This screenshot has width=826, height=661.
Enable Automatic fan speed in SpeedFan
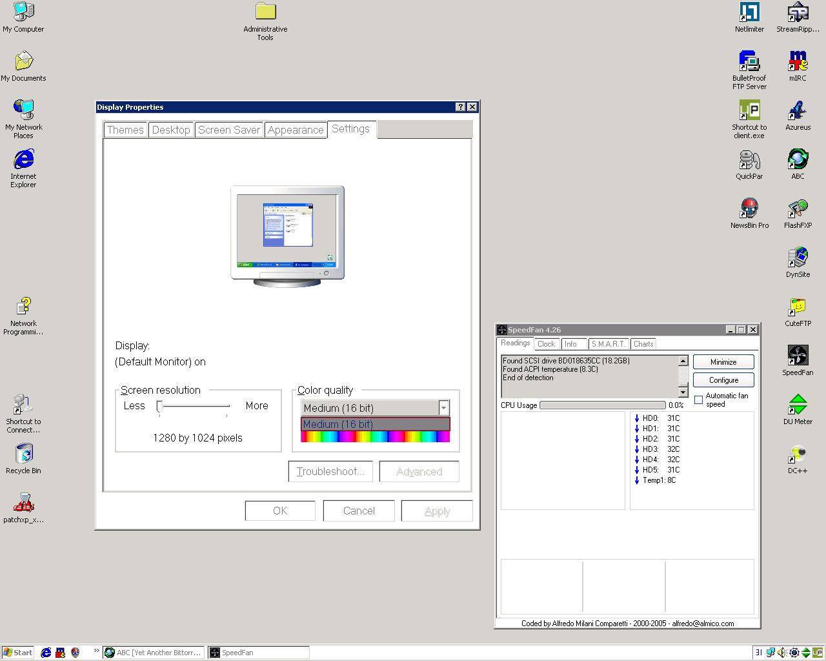click(x=699, y=400)
